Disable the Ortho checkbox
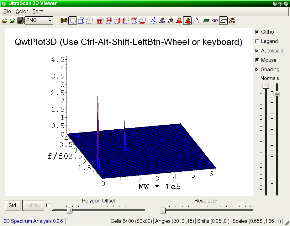The image size is (290, 226). tap(257, 32)
